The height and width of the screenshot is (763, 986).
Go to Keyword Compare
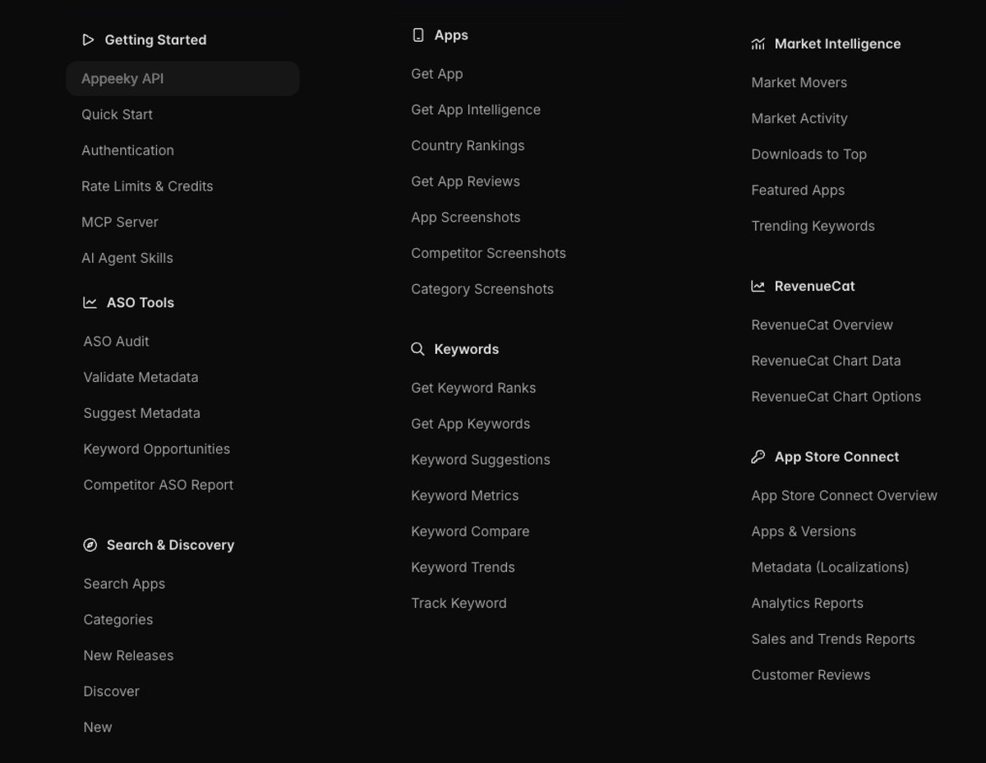tap(470, 531)
